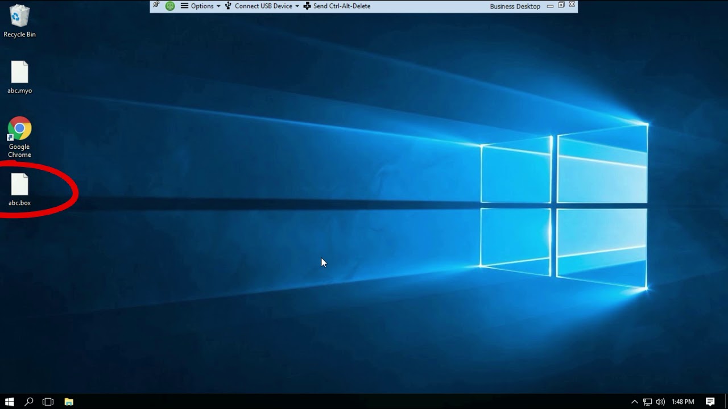This screenshot has height=409, width=728.
Task: Click the green VMware Horizon logo icon
Action: (170, 6)
